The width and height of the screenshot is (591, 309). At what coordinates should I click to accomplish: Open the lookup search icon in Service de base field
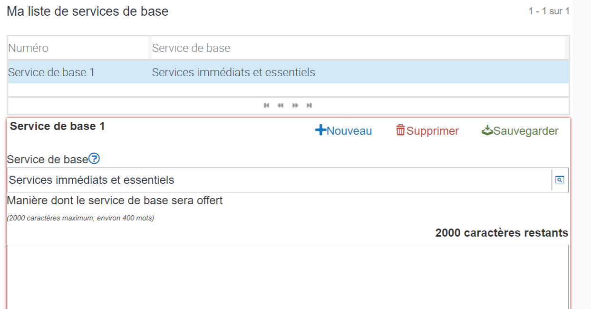click(560, 180)
